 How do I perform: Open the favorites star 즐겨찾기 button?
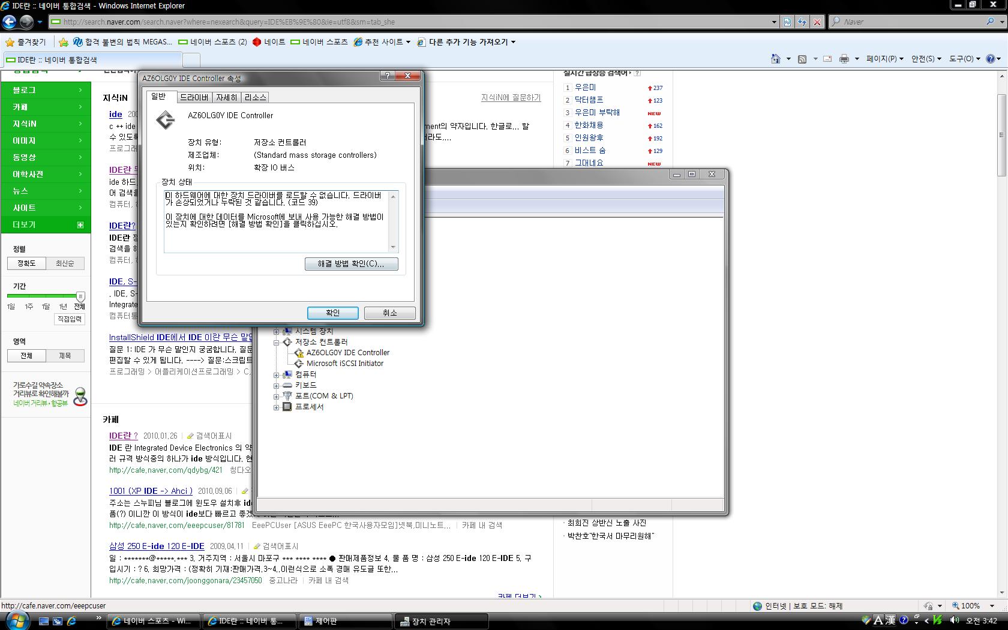[x=26, y=42]
